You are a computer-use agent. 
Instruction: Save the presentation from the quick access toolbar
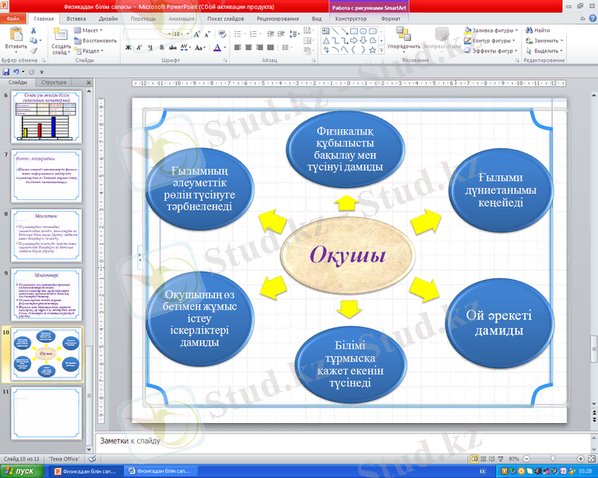[x=6, y=72]
